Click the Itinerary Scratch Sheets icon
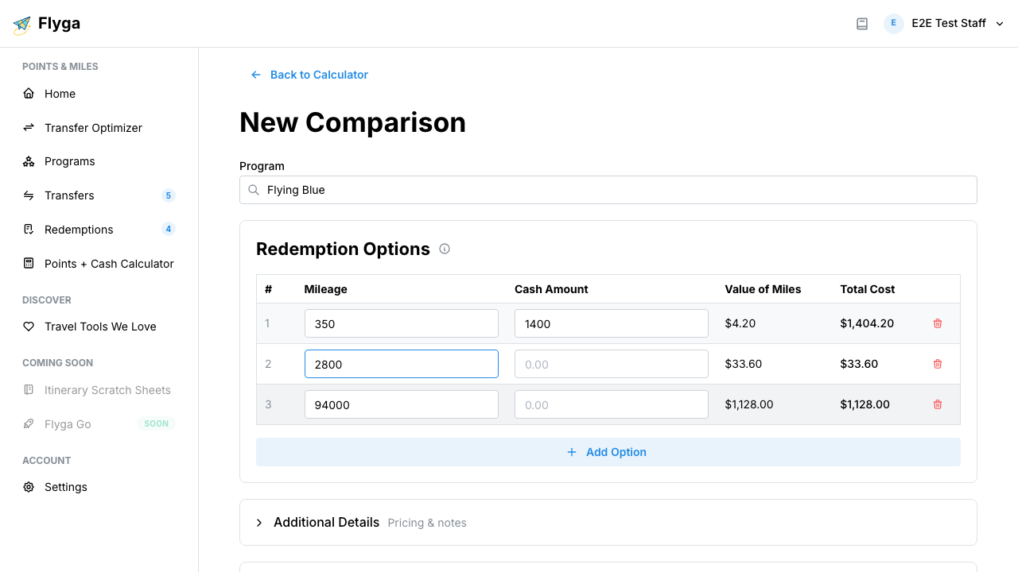1018x572 pixels. coord(29,390)
